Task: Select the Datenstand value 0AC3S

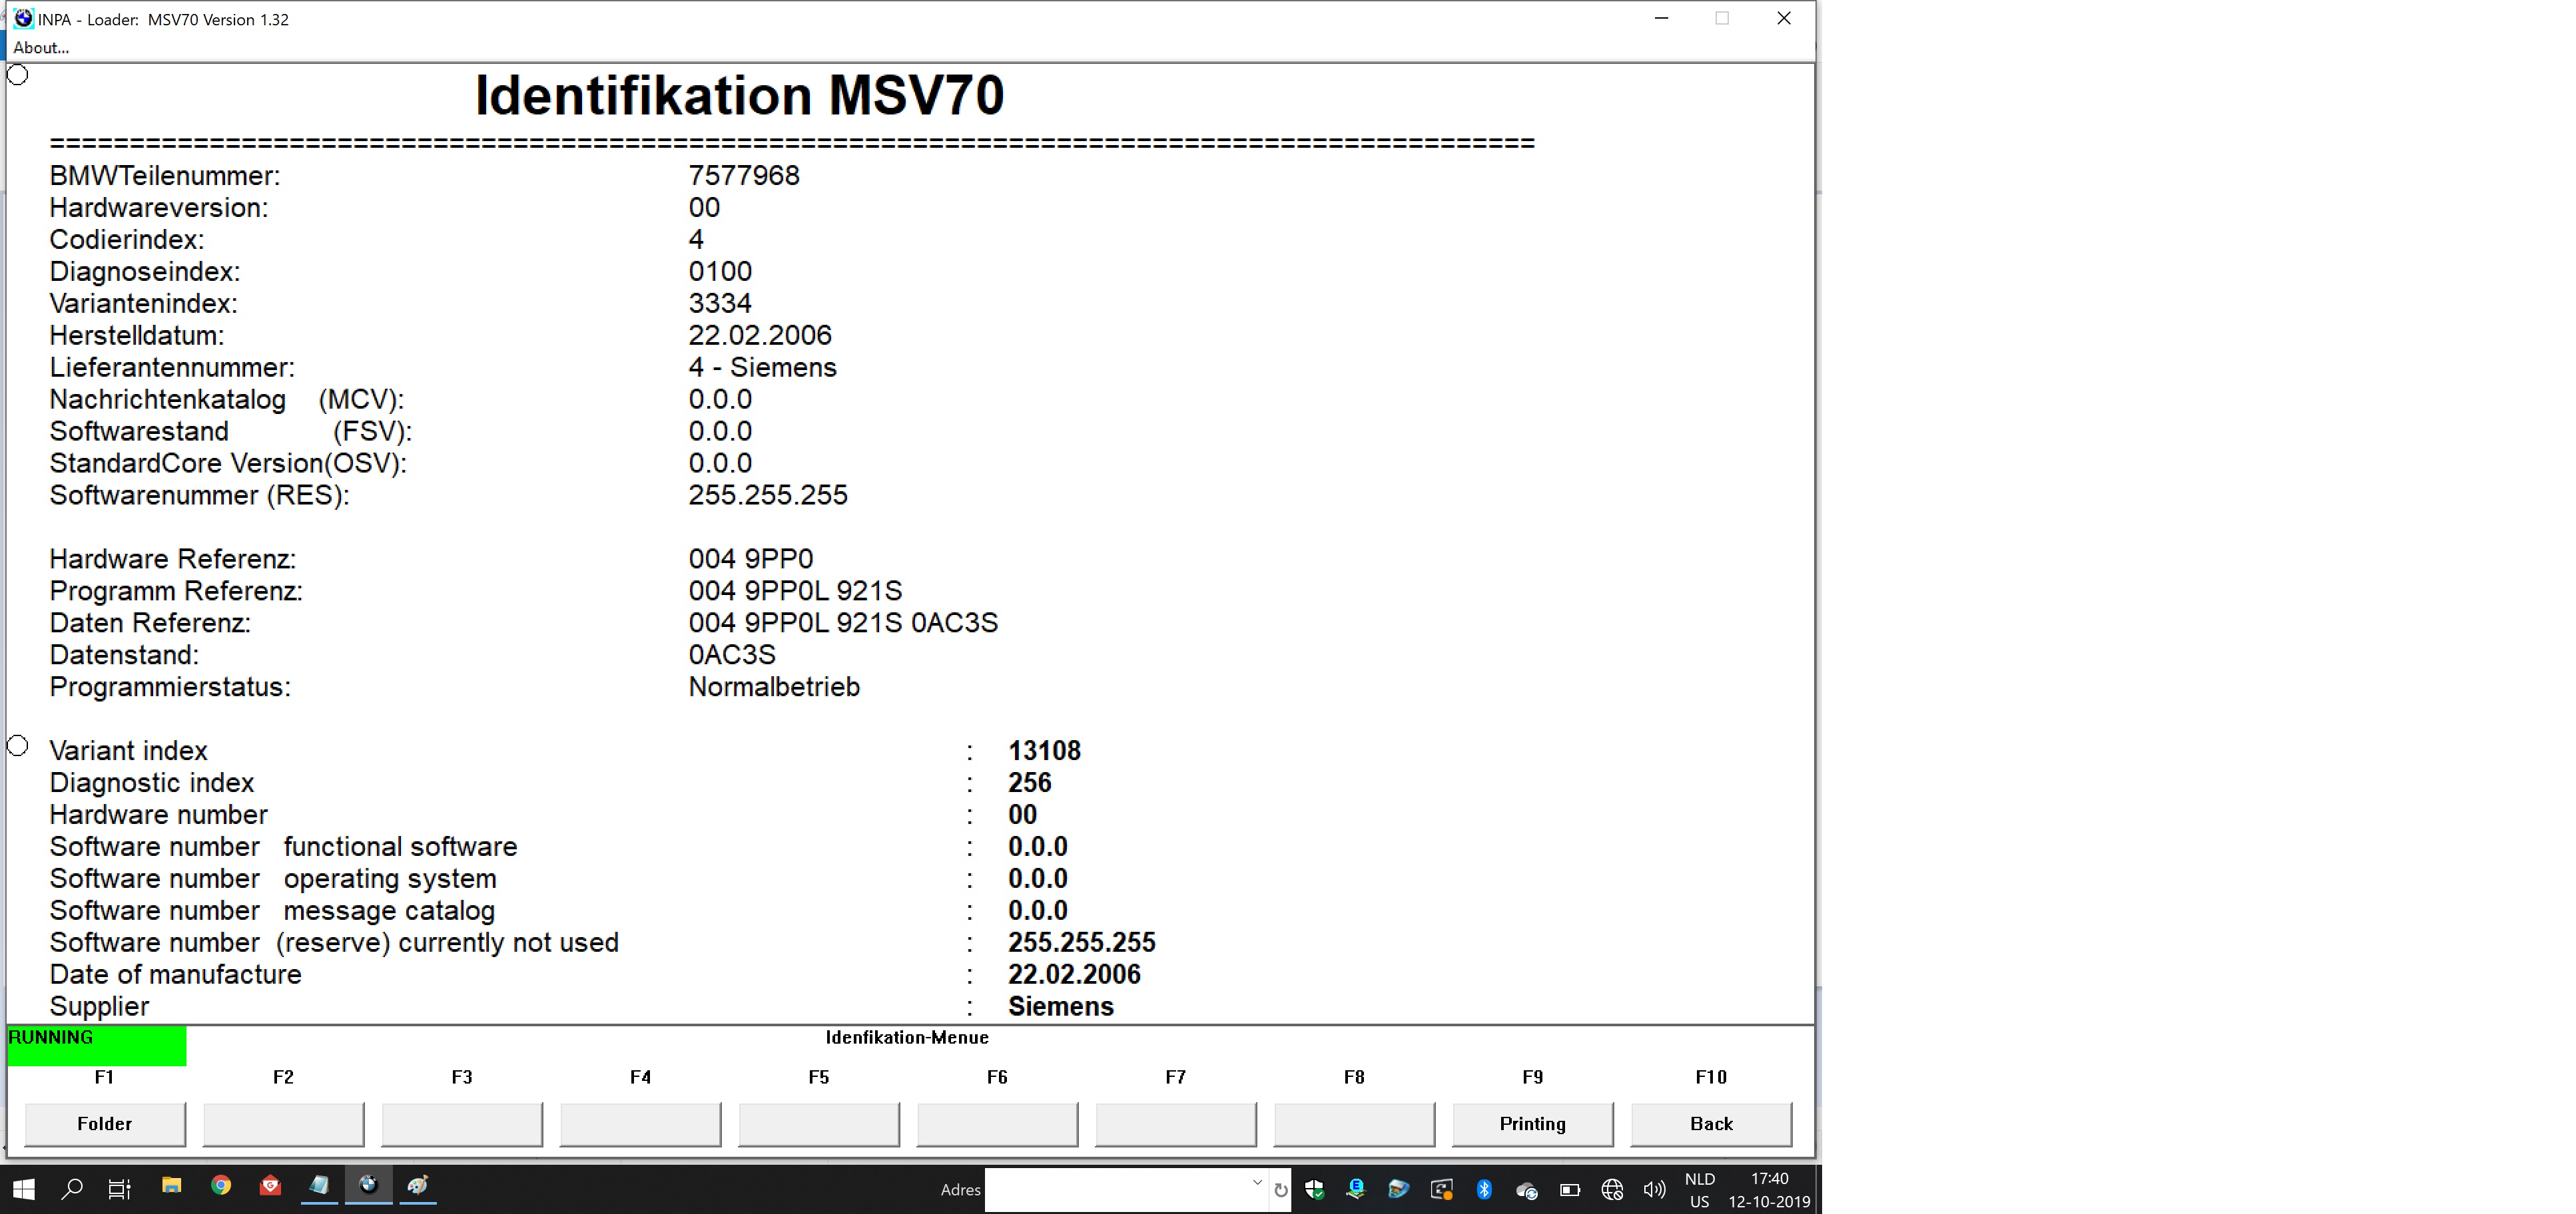Action: 732,656
